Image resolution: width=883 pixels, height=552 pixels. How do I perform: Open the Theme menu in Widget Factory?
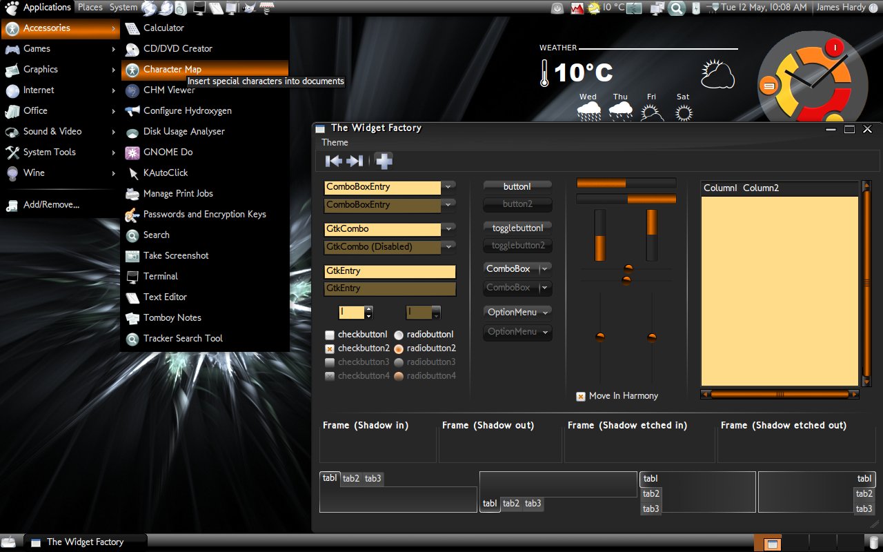335,142
